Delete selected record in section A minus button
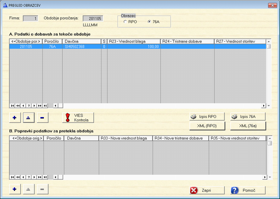The height and width of the screenshot is (199, 280). 43,118
